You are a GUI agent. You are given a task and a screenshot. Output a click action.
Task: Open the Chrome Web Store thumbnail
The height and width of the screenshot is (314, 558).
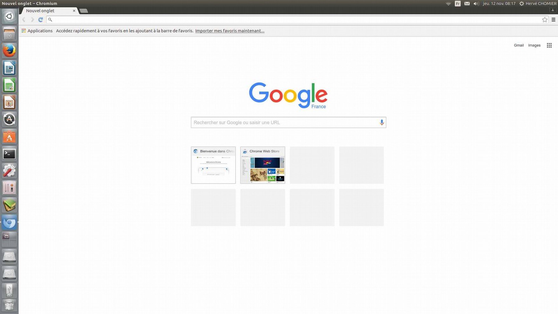[x=262, y=165]
